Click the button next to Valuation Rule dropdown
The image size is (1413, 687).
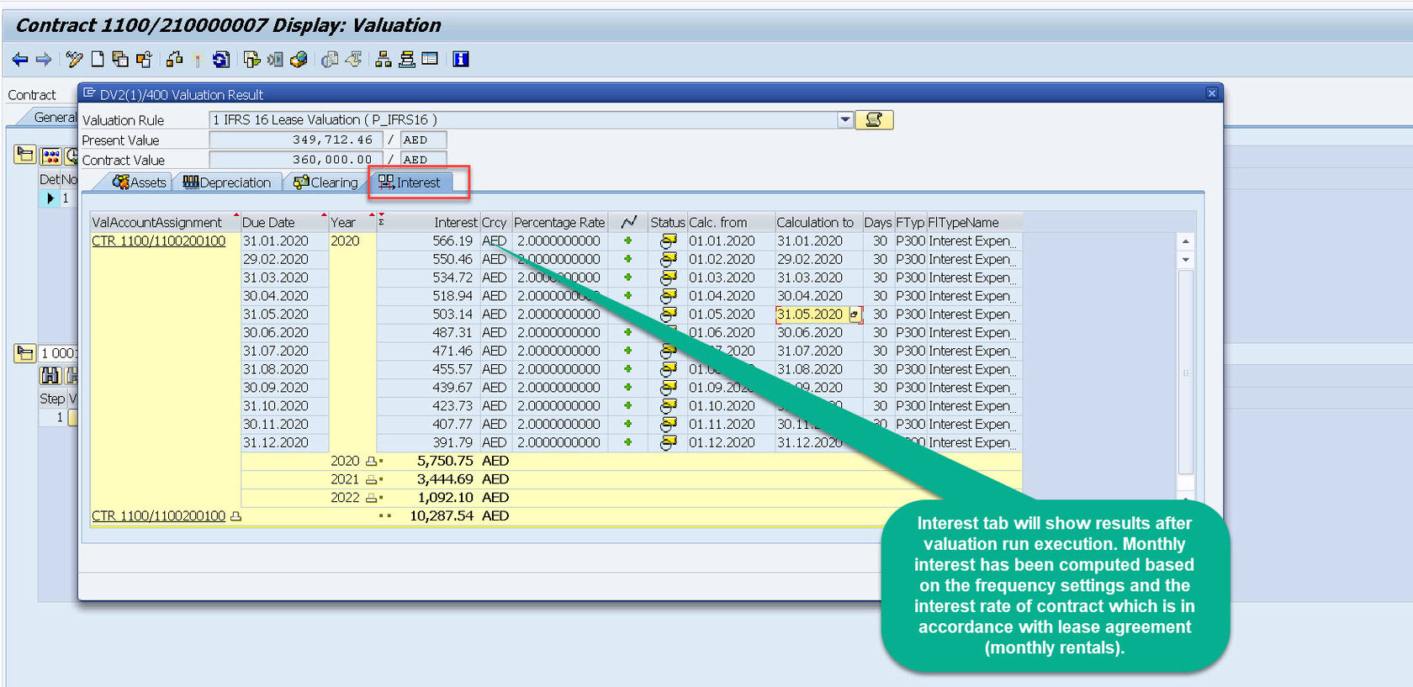pyautogui.click(x=874, y=120)
